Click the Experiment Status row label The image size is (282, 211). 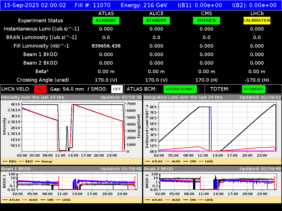tap(40, 21)
